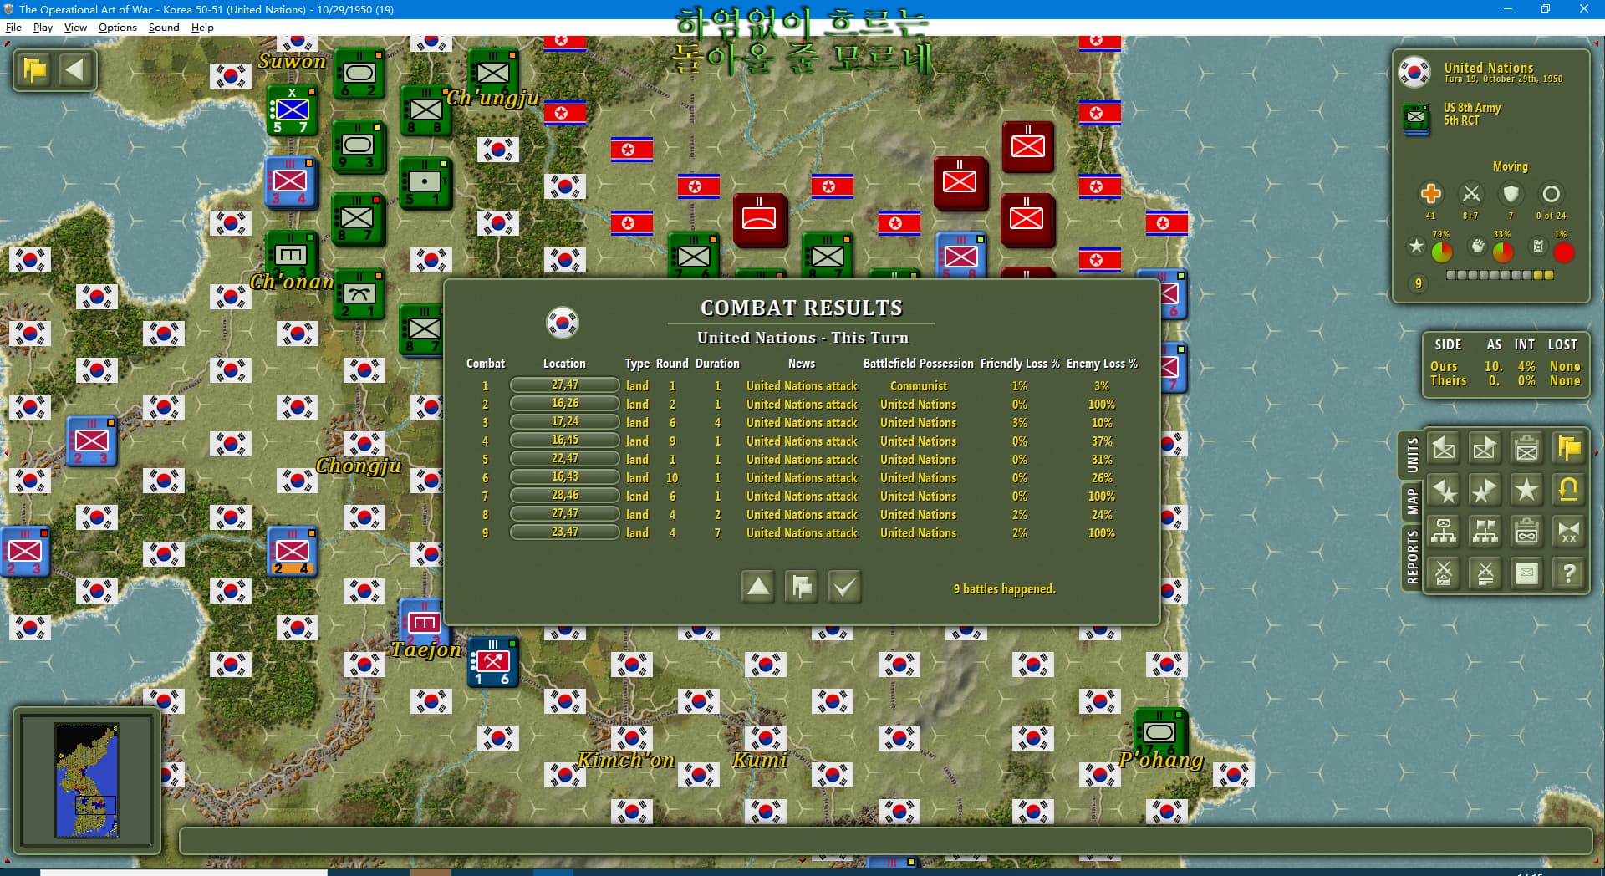Click location 28,46 of combat 7

[564, 496]
